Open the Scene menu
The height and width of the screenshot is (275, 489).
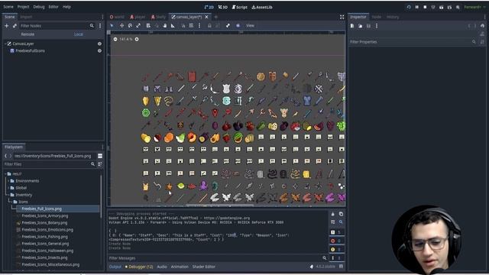pos(8,7)
